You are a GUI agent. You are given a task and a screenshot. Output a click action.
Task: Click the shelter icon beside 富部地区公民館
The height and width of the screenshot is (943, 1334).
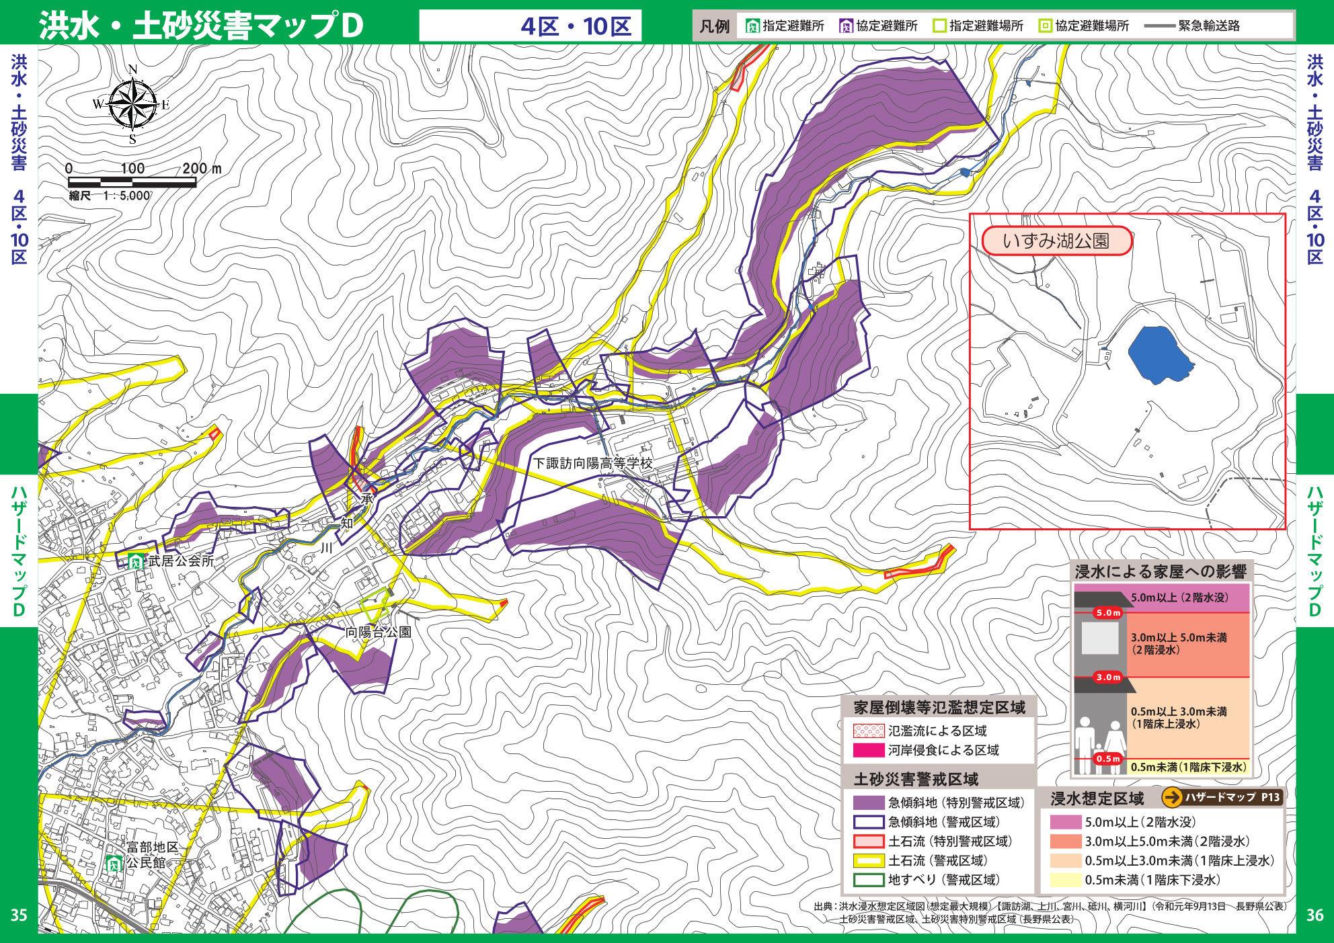click(x=114, y=863)
